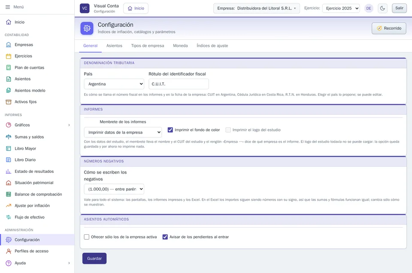412x273 pixels.
Task: Click the Libro Mayor icon
Action: (x=9, y=148)
